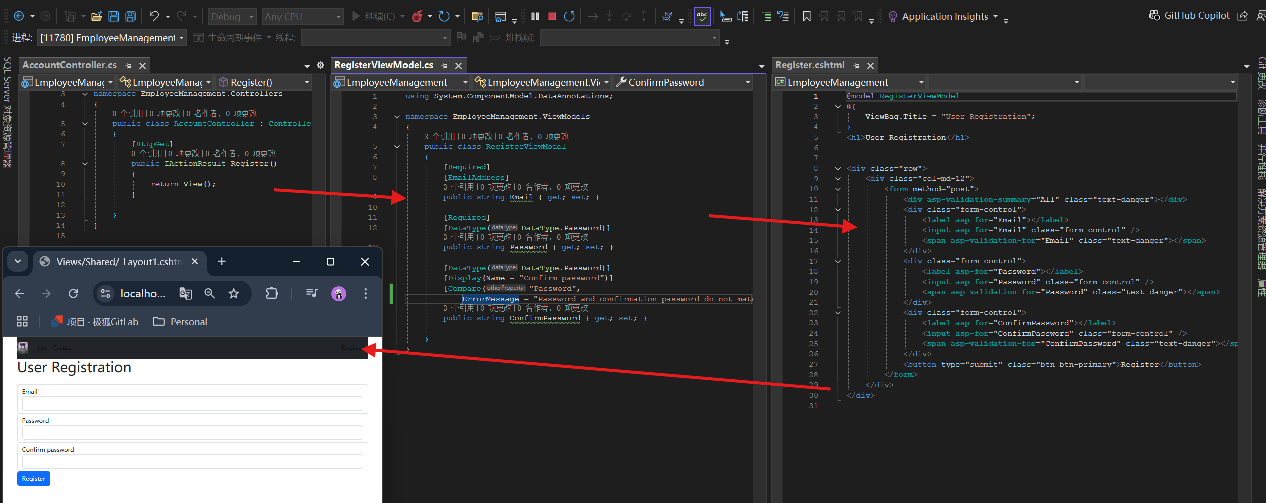Open the Personal bookmarks folder
This screenshot has width=1266, height=503.
click(180, 322)
